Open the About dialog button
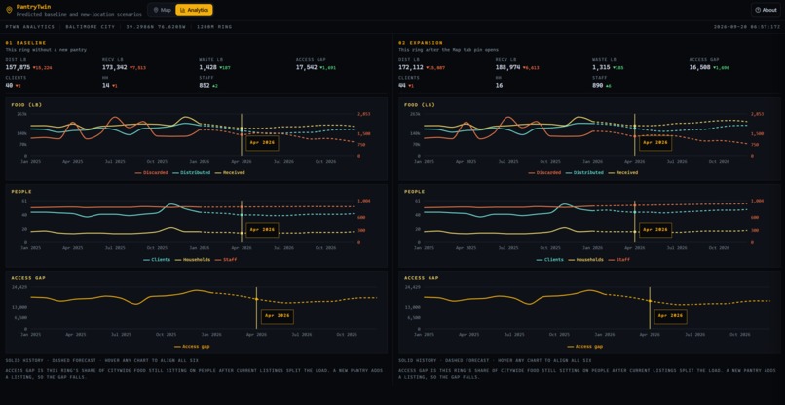The height and width of the screenshot is (405, 785). [766, 10]
